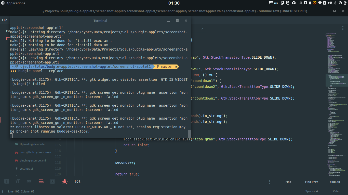The image size is (348, 195).
Task: Click the terminal window scrollbar
Action: (189, 134)
